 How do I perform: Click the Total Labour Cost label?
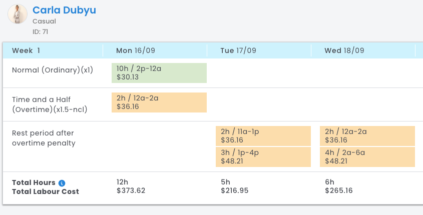[x=46, y=191]
